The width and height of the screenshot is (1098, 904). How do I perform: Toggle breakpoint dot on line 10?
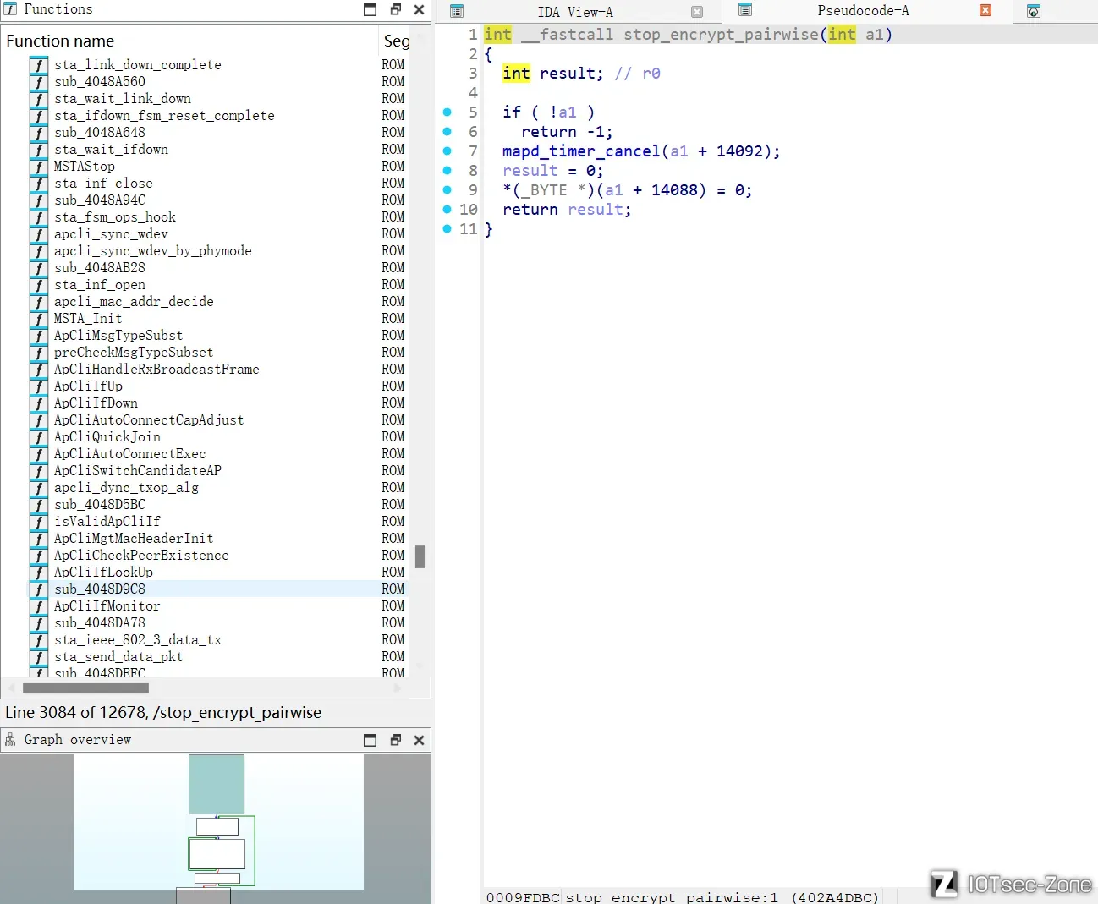click(x=447, y=210)
